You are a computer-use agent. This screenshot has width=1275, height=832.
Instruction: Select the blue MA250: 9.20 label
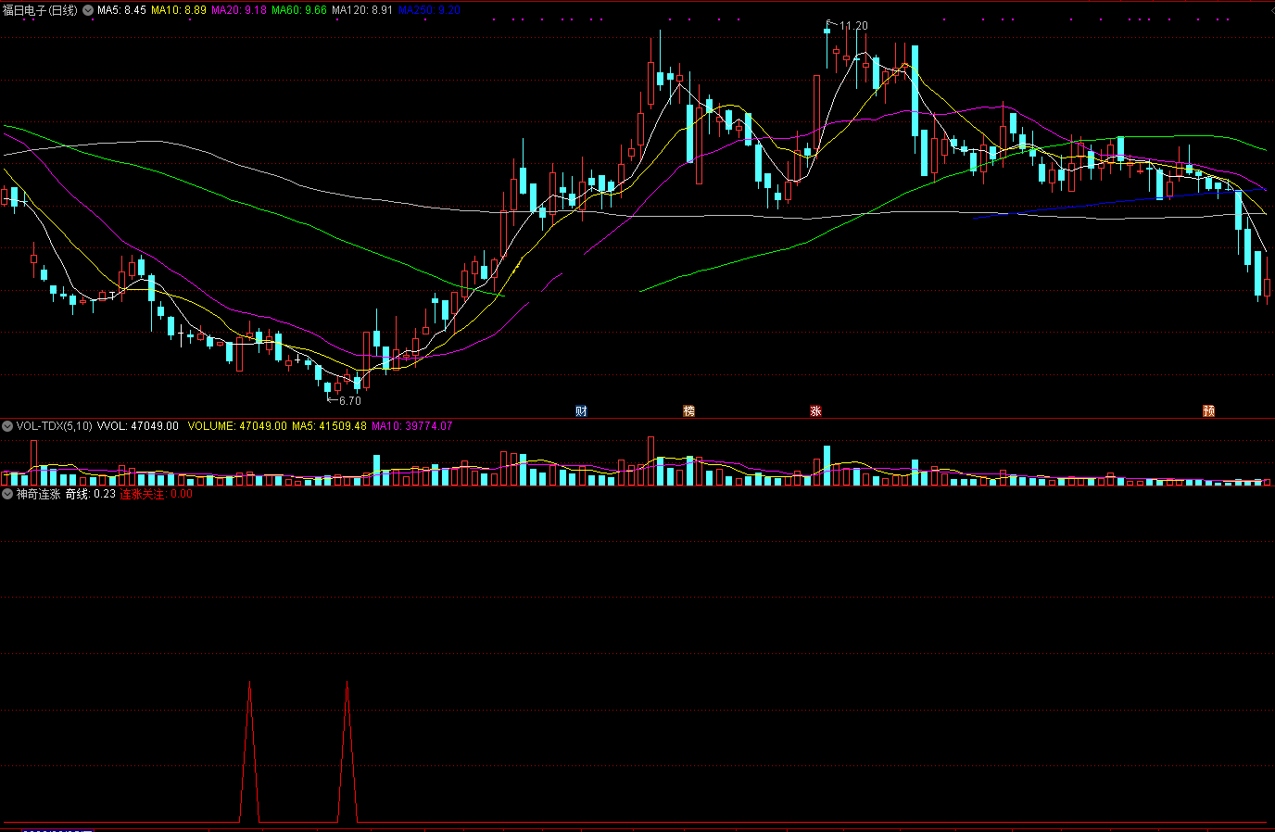click(430, 10)
